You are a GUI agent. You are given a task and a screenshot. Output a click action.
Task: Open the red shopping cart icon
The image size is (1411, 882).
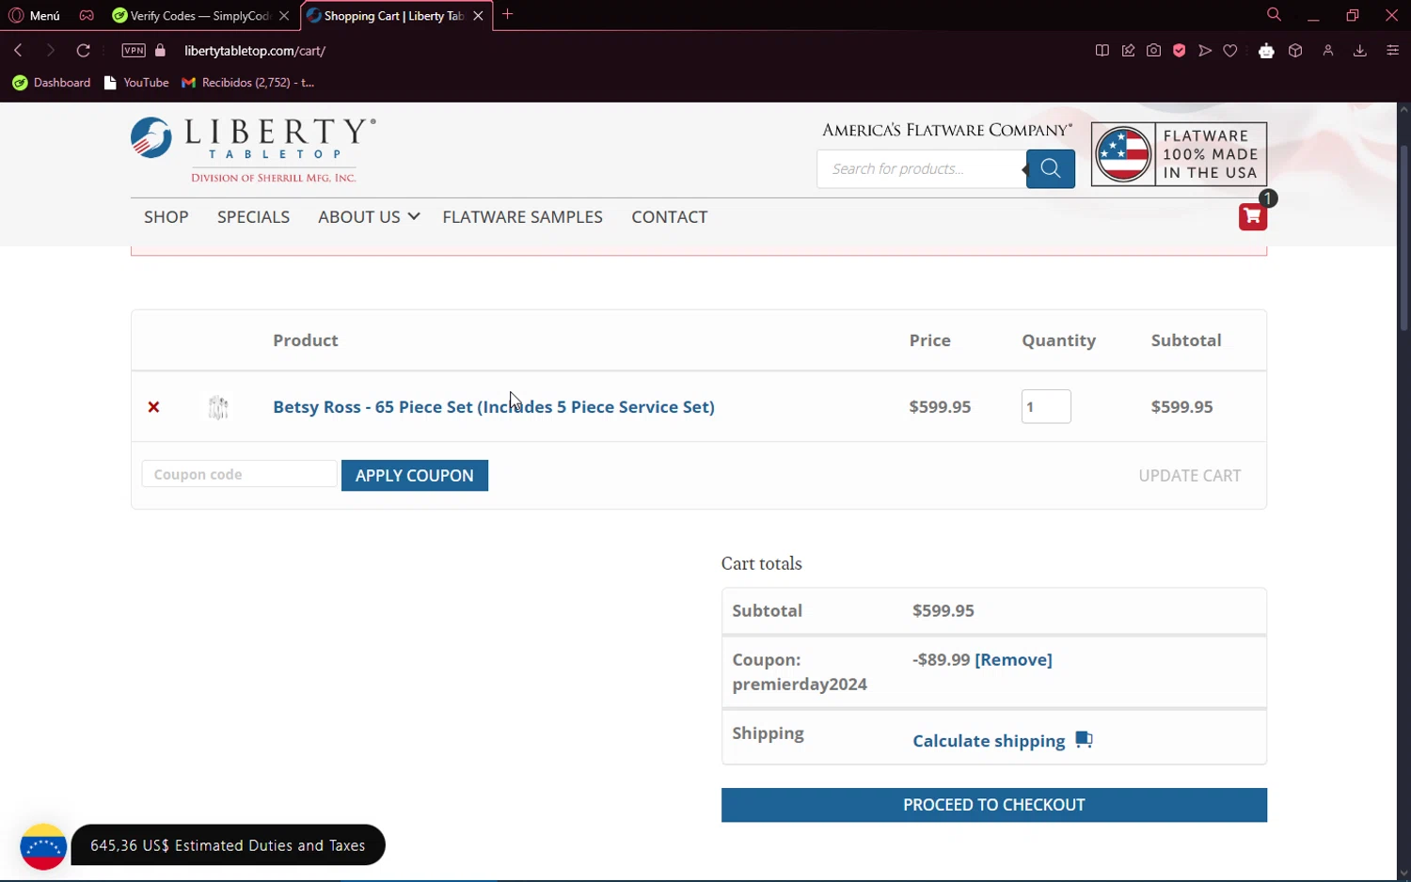[1252, 216]
